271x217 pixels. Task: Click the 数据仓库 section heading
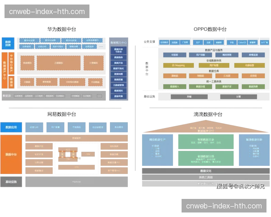(x=214, y=71)
